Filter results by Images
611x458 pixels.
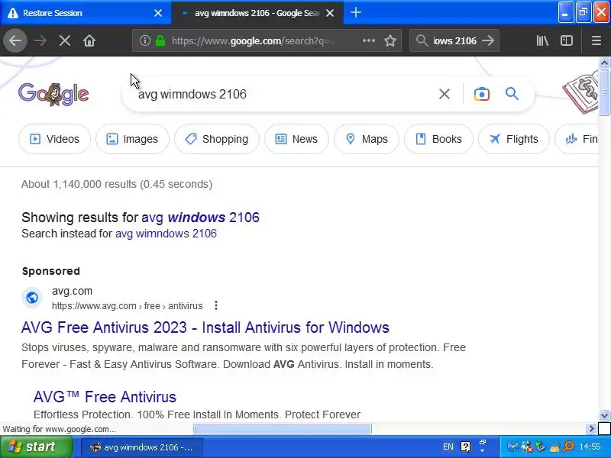(x=132, y=139)
